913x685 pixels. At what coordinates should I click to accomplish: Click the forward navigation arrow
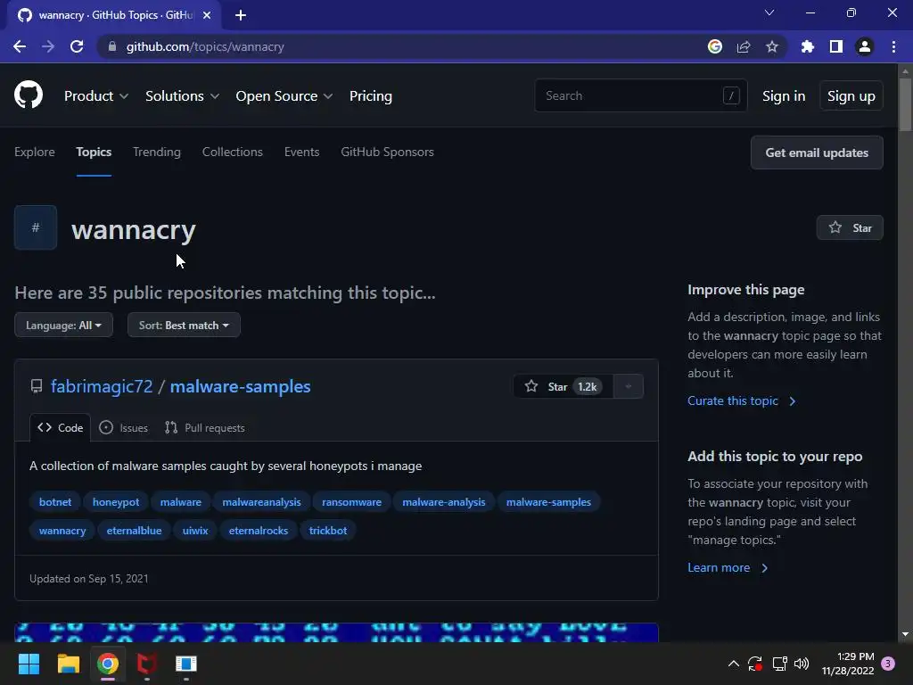(x=48, y=46)
